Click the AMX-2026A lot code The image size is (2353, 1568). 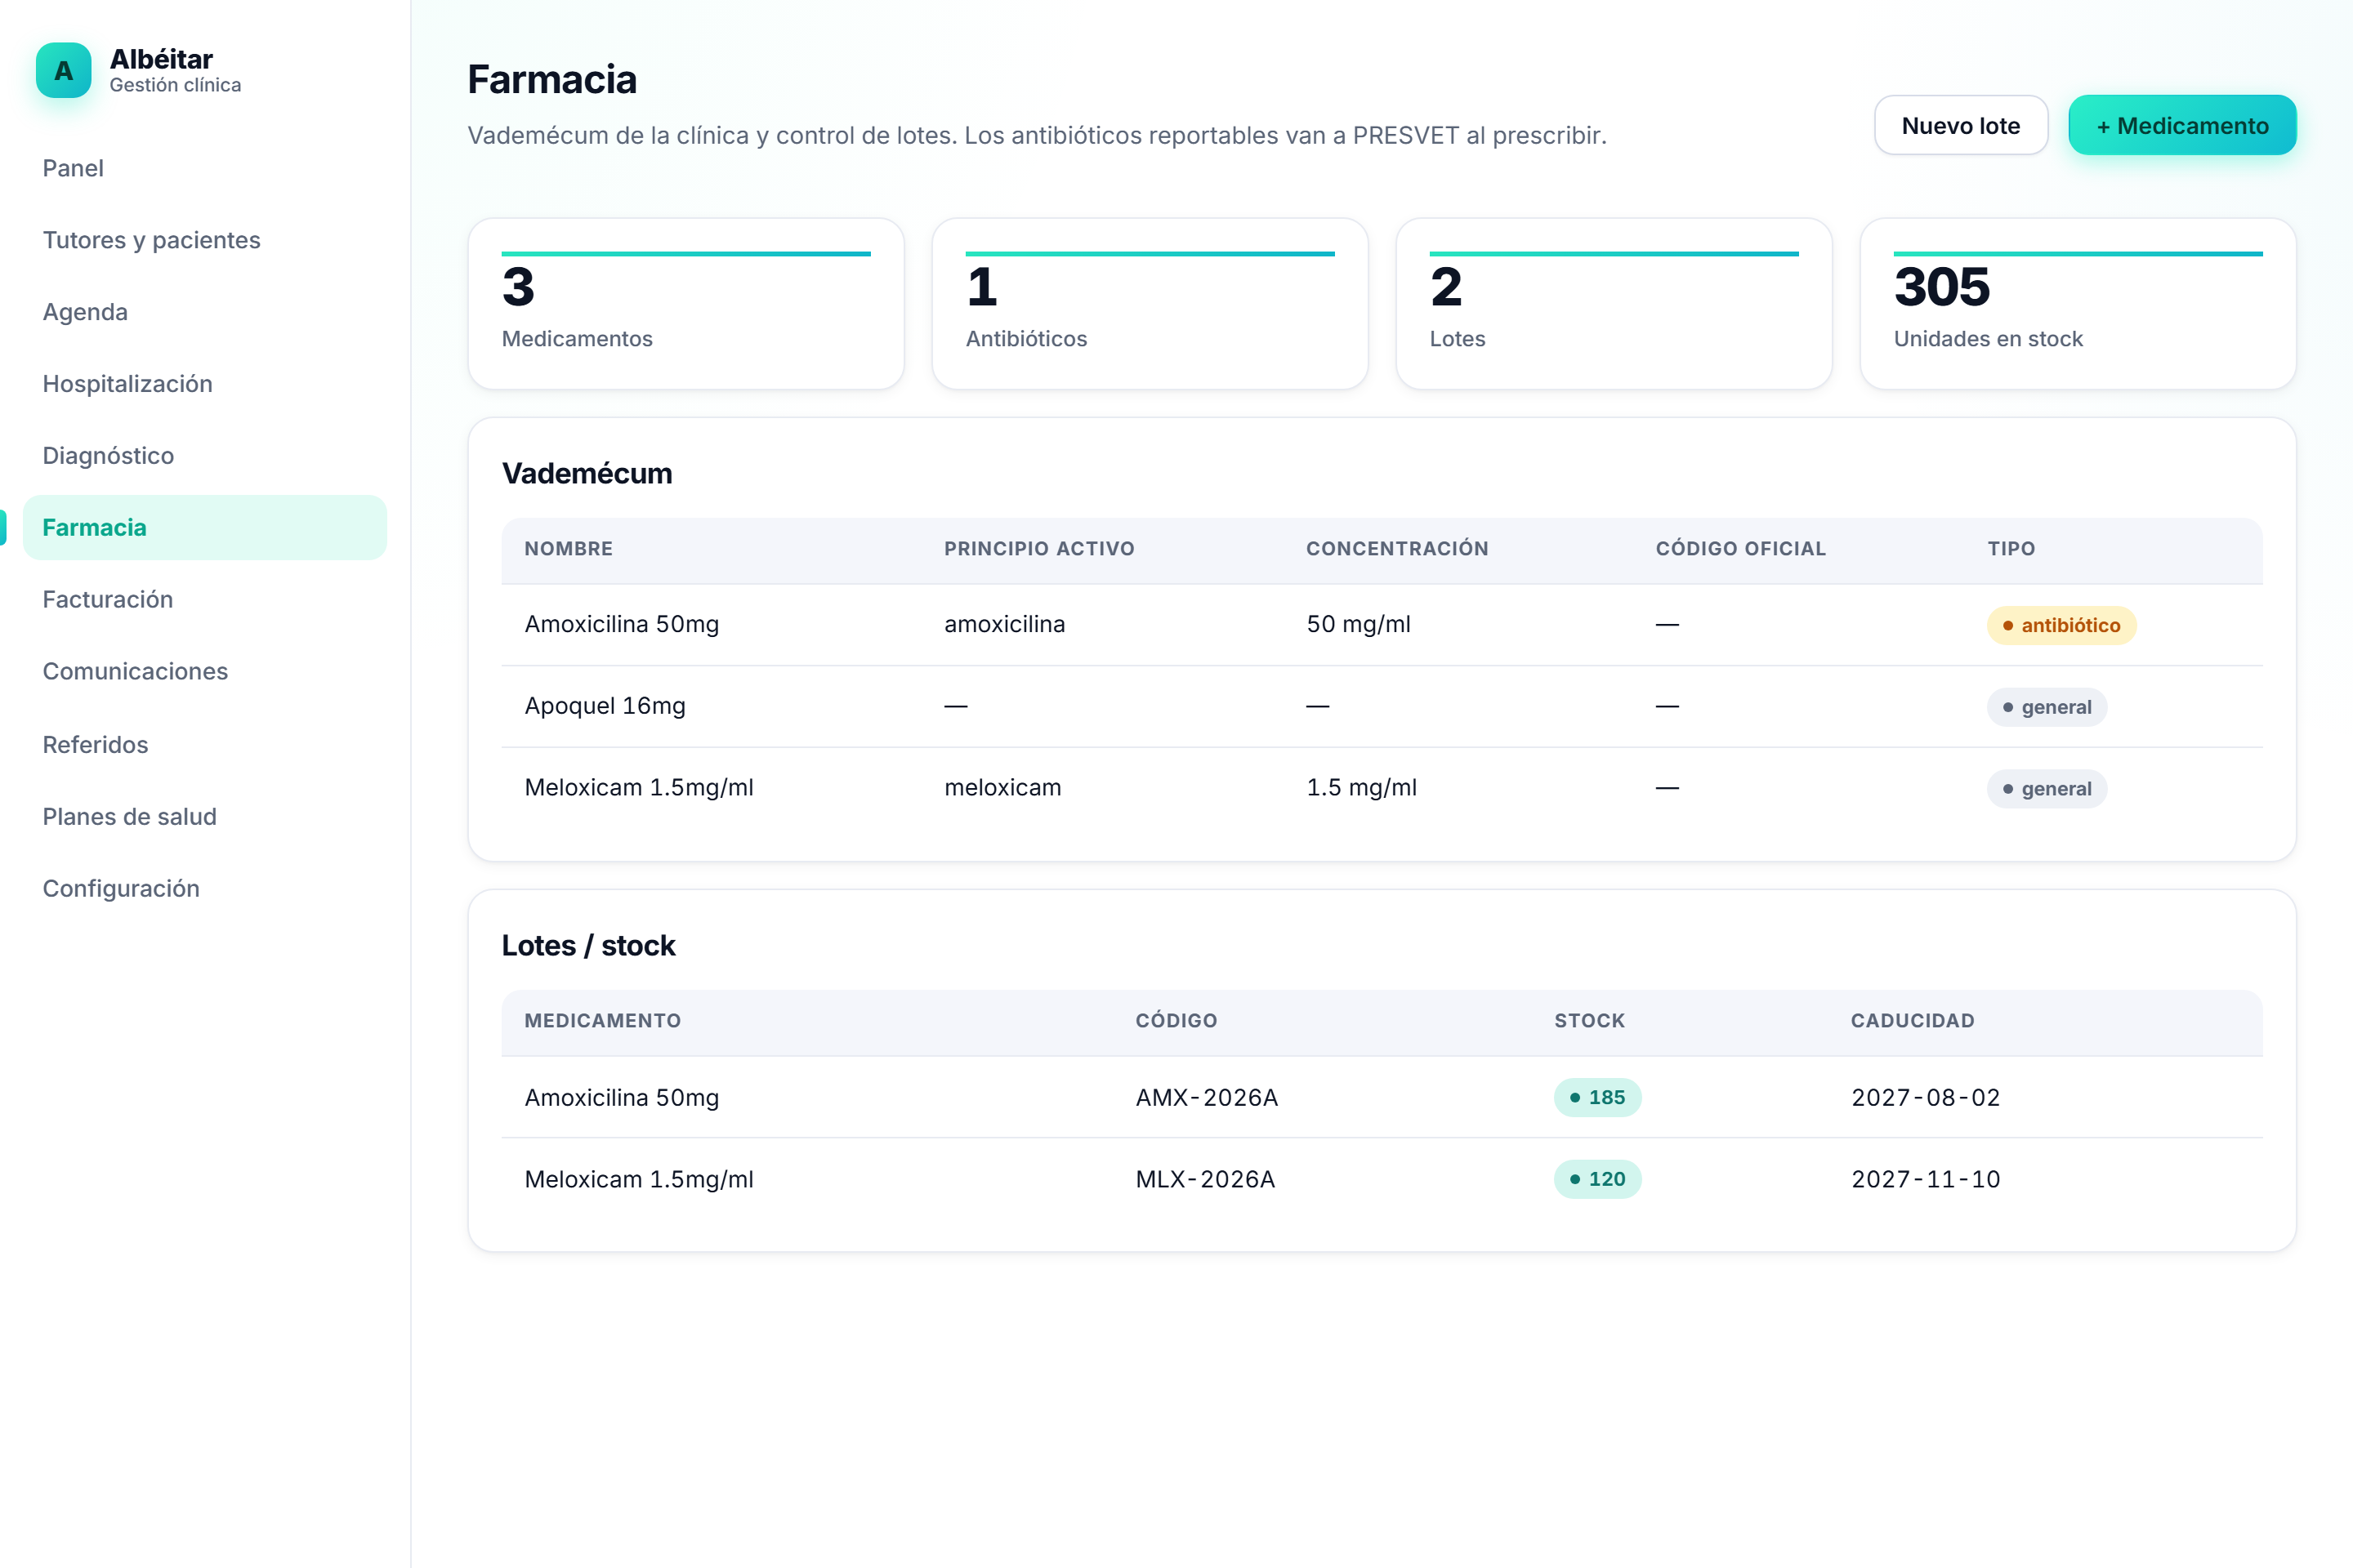(1207, 1098)
